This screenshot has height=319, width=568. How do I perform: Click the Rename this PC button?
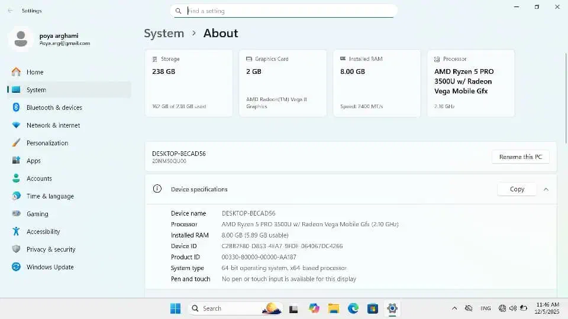pyautogui.click(x=521, y=157)
